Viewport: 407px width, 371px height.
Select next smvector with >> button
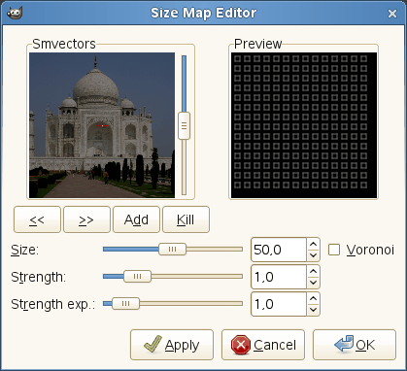[86, 219]
